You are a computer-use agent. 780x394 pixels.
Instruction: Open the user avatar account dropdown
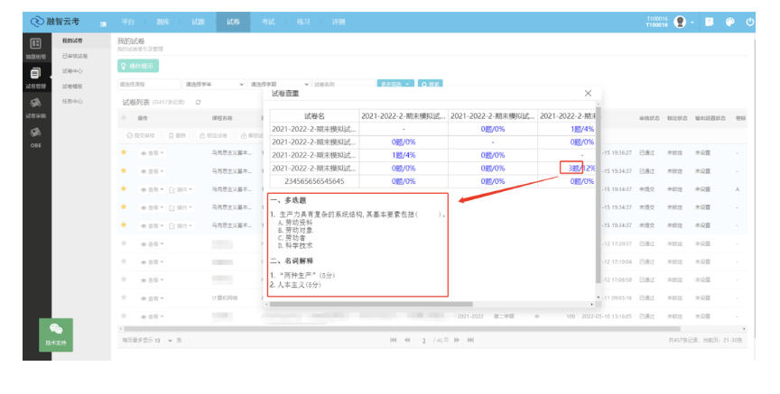pos(682,22)
